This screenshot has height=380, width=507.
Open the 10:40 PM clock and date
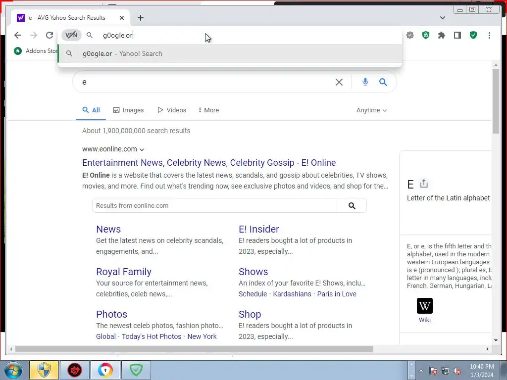(482, 371)
